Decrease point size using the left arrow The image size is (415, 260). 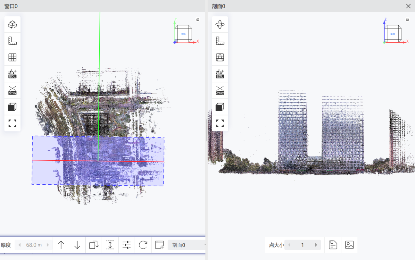tap(289, 245)
